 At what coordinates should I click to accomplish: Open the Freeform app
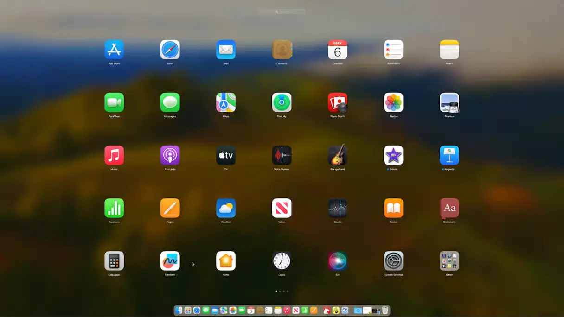[170, 261]
